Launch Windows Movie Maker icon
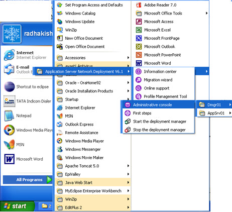 click(x=60, y=158)
